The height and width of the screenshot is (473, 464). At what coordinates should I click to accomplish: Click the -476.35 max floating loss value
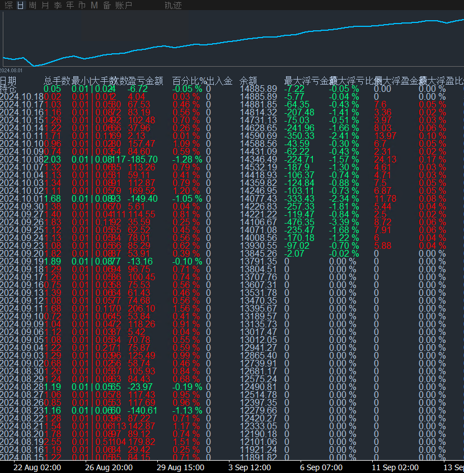point(299,222)
